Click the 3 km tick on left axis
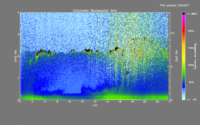This screenshot has width=200, height=125. (x=18, y=34)
